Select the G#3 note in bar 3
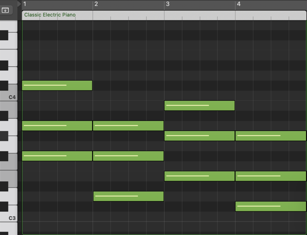The width and height of the screenshot is (307, 235). pyautogui.click(x=199, y=136)
